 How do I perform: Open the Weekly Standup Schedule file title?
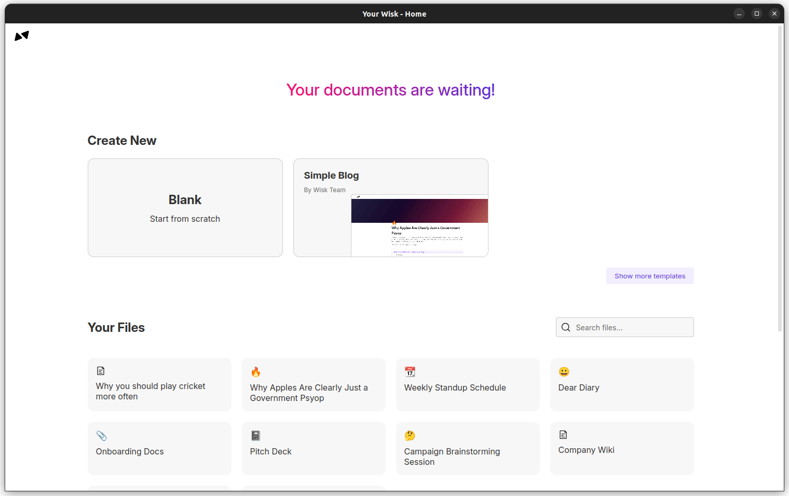455,387
